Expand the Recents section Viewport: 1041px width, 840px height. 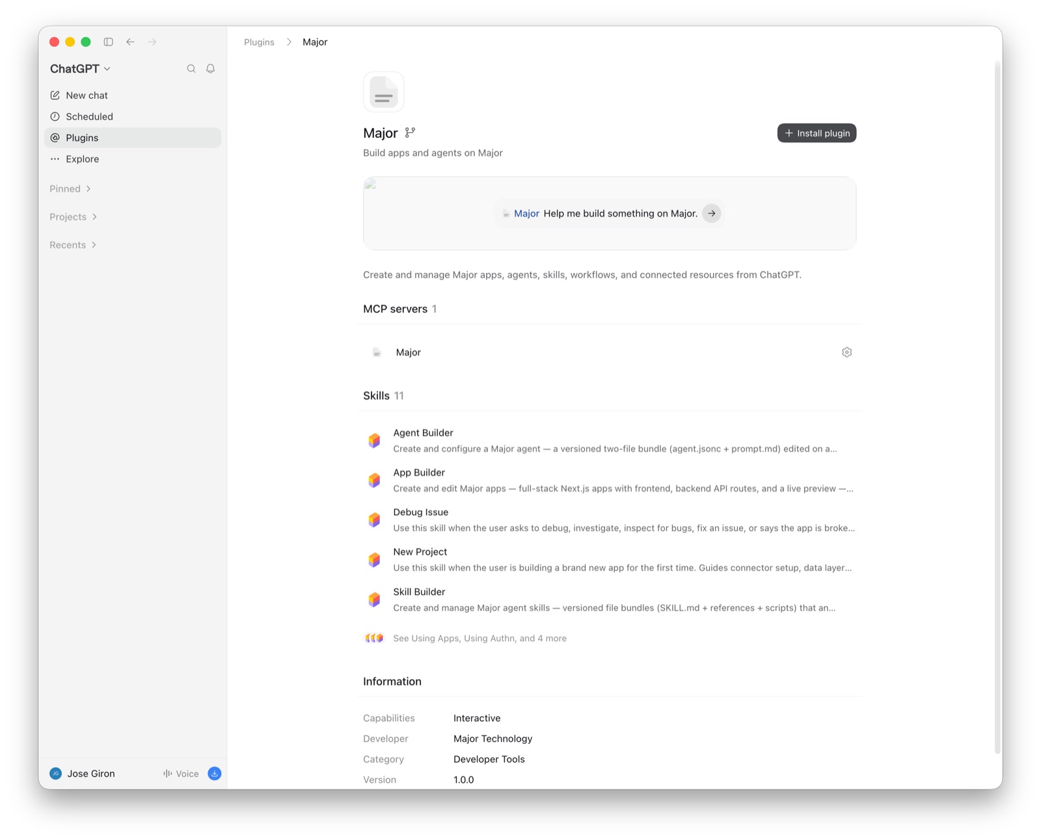click(73, 245)
